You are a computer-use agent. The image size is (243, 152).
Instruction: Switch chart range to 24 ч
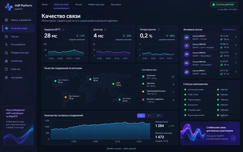tap(159, 116)
